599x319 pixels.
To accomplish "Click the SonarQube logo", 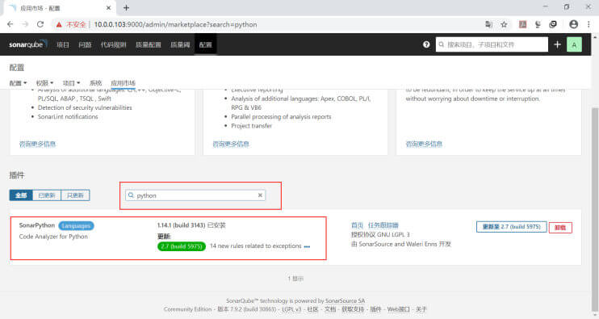I will coord(28,44).
